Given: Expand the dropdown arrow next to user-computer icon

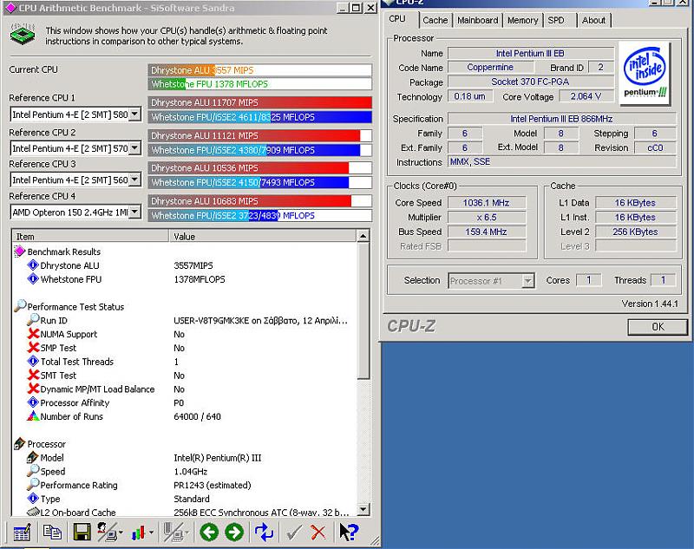Looking at the screenshot, I should coord(121,533).
